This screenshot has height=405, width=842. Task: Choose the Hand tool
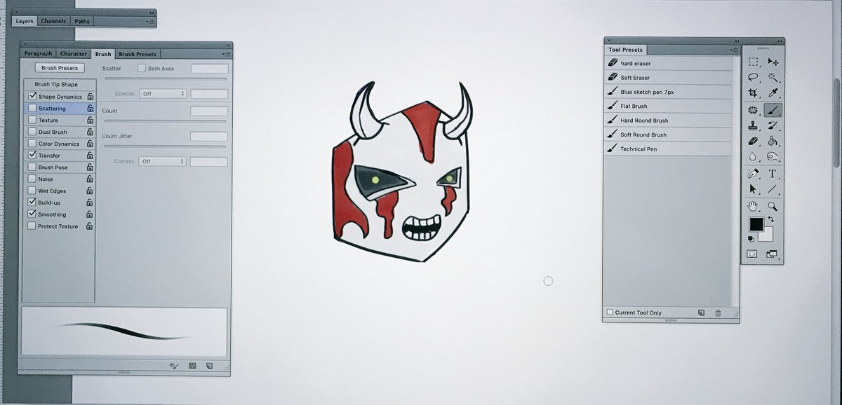pos(752,207)
